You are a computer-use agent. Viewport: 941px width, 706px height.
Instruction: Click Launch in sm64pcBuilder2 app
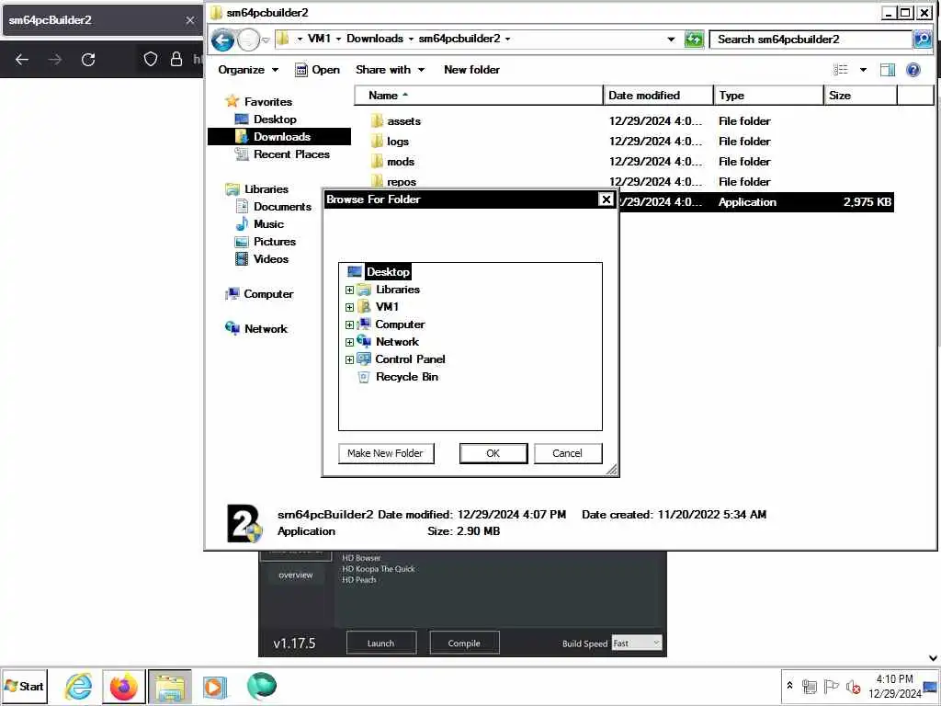pos(381,643)
